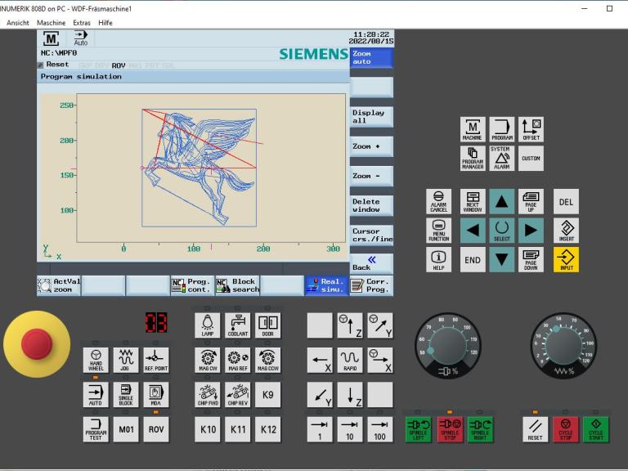Click the Reset key
The width and height of the screenshot is (628, 471).
pos(535,429)
